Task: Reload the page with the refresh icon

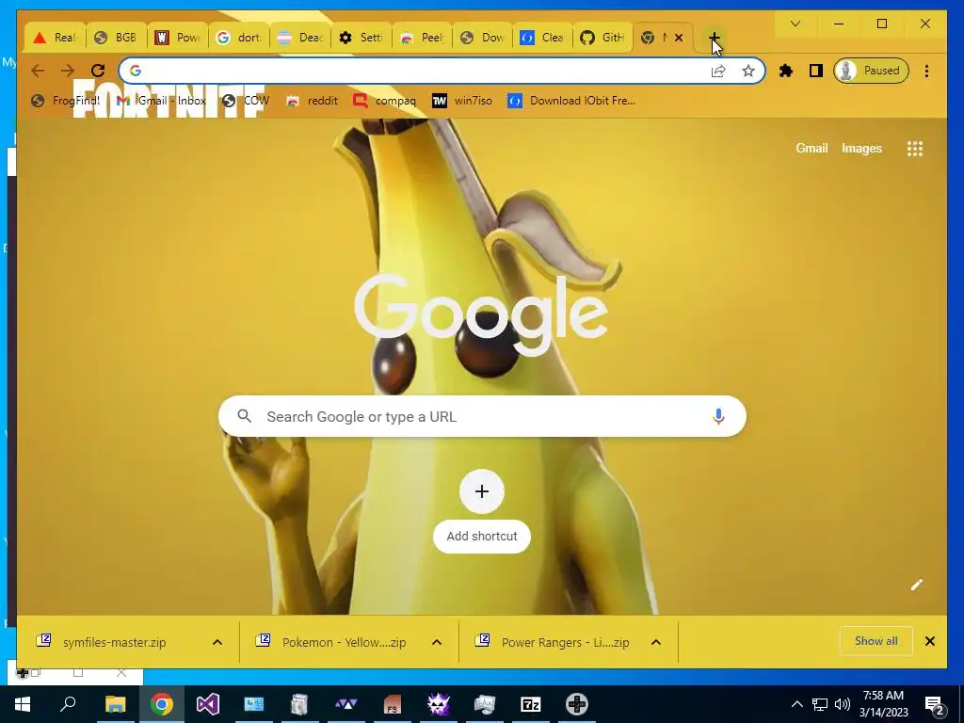Action: 98,71
